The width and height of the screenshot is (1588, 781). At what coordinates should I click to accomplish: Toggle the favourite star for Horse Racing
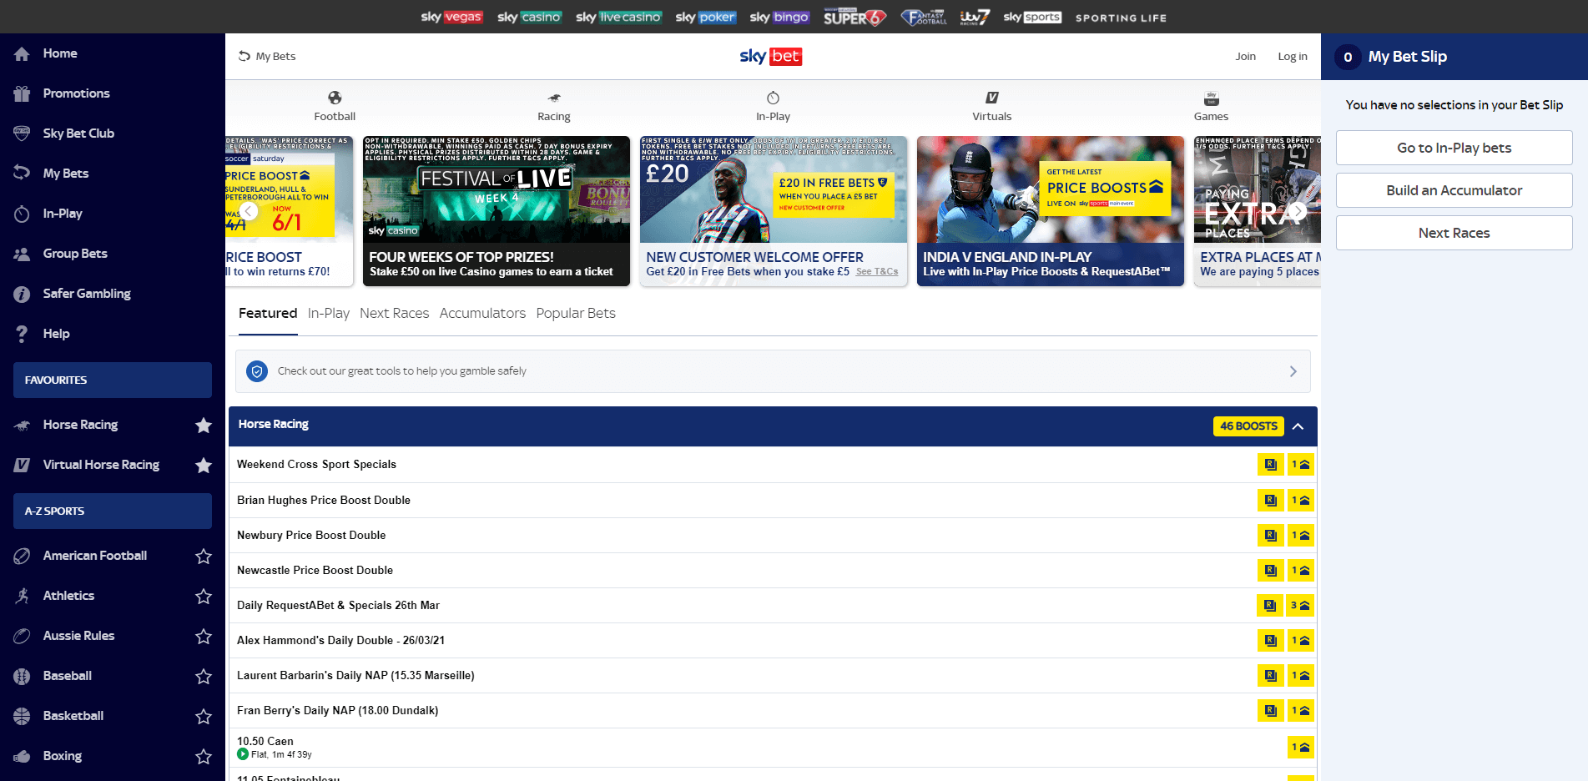click(x=204, y=425)
